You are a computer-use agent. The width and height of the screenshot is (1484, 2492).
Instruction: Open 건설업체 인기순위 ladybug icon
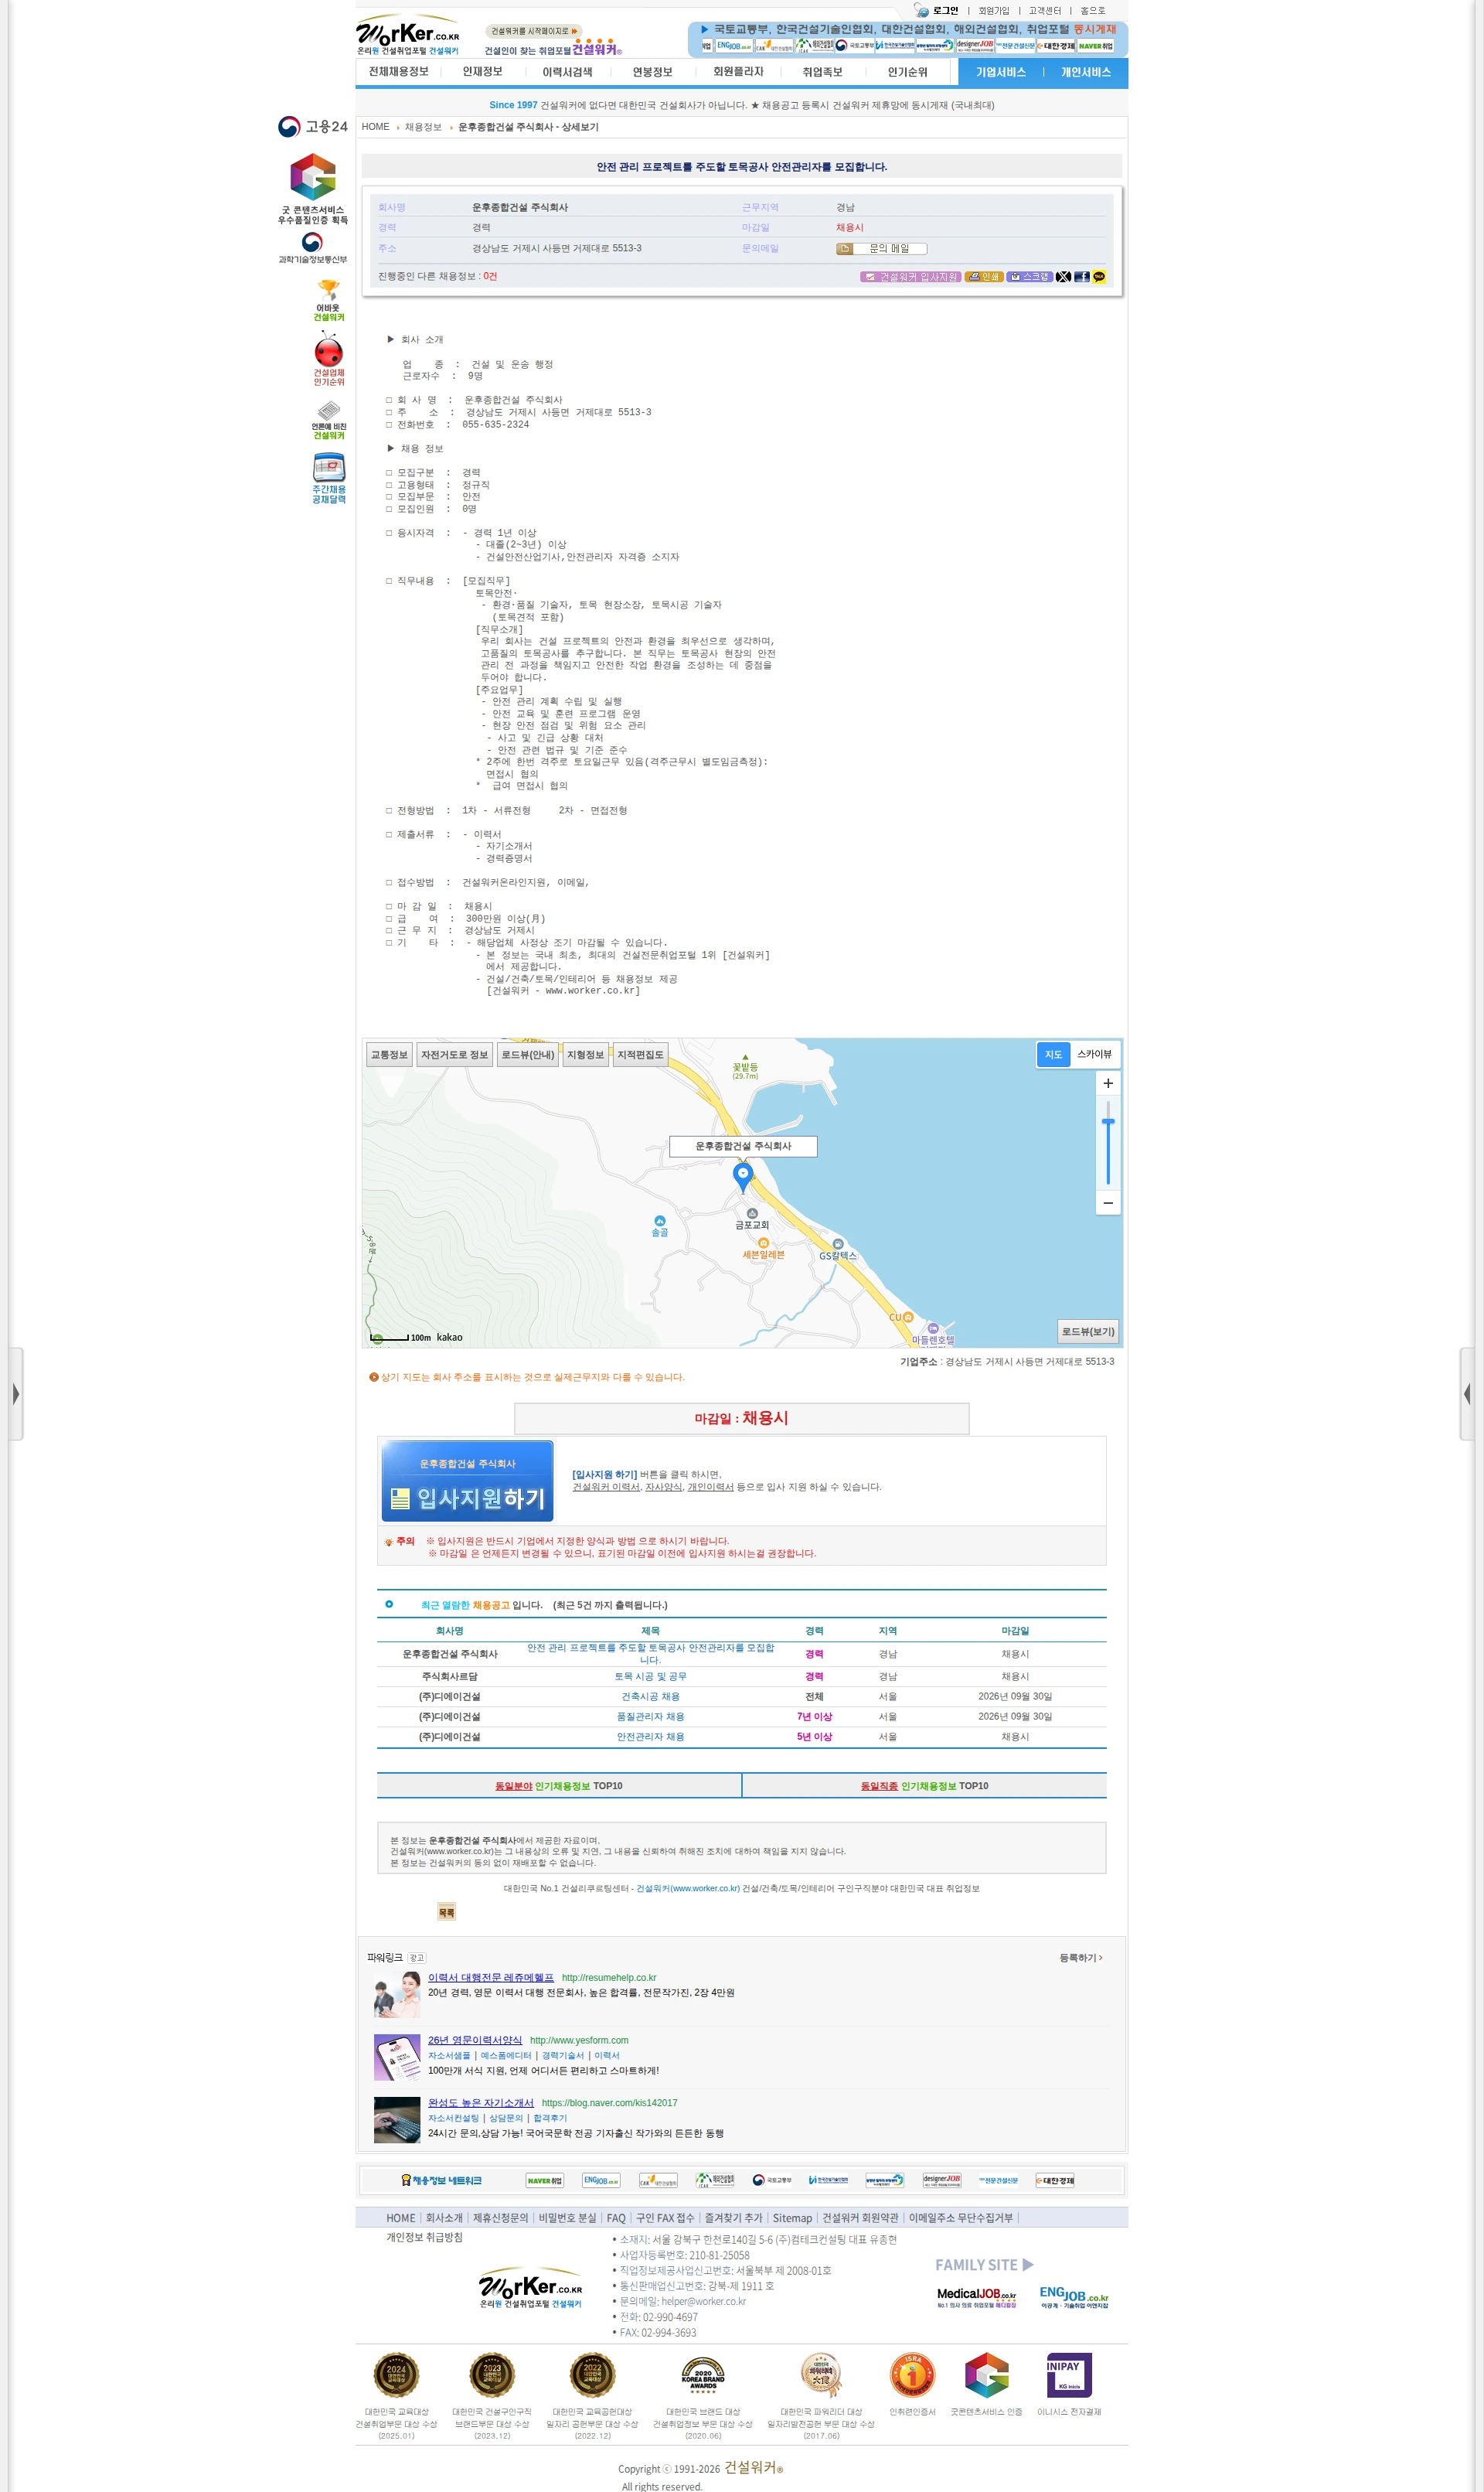point(328,359)
